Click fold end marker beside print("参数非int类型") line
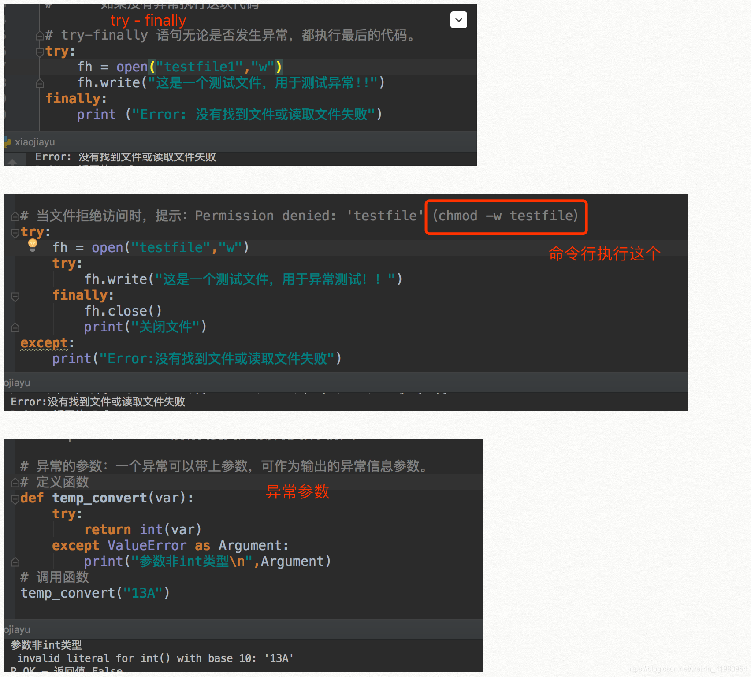 tap(15, 562)
